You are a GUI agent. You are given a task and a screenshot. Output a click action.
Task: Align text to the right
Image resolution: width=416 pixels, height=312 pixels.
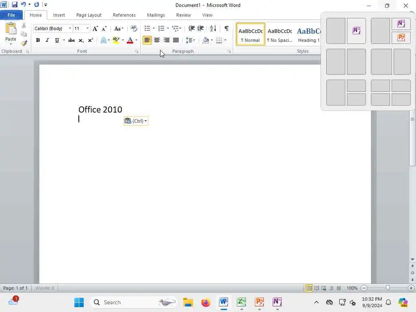[x=166, y=40]
